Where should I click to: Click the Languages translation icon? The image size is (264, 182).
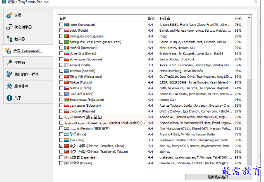(8, 50)
